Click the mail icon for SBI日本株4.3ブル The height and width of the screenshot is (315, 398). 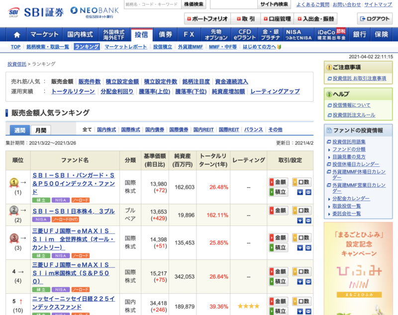(x=308, y=221)
